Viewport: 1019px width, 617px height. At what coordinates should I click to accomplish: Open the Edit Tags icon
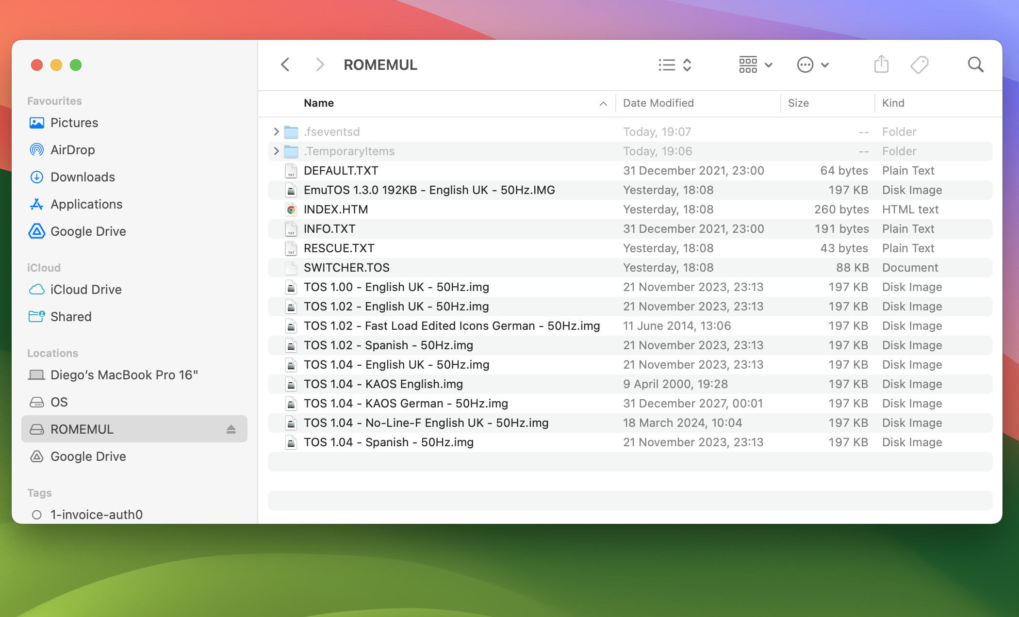(919, 65)
